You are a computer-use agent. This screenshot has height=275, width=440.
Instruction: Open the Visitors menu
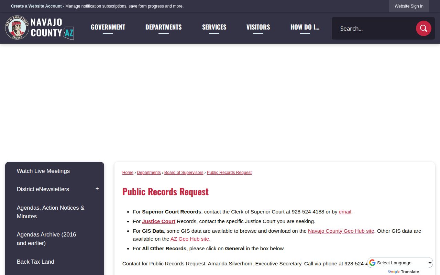[x=258, y=27]
